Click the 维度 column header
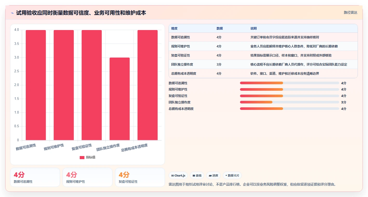This screenshot has width=368, height=197. click(x=175, y=29)
